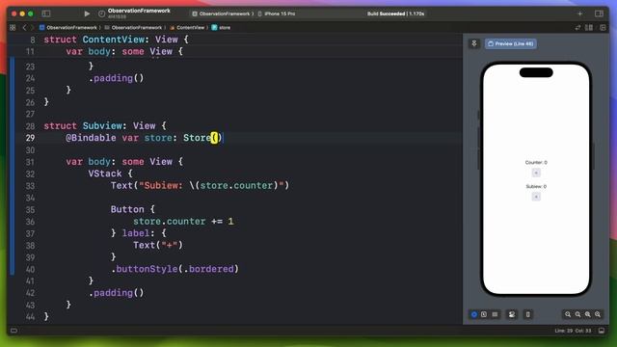Open Adjust Editor Options menu

(x=589, y=28)
